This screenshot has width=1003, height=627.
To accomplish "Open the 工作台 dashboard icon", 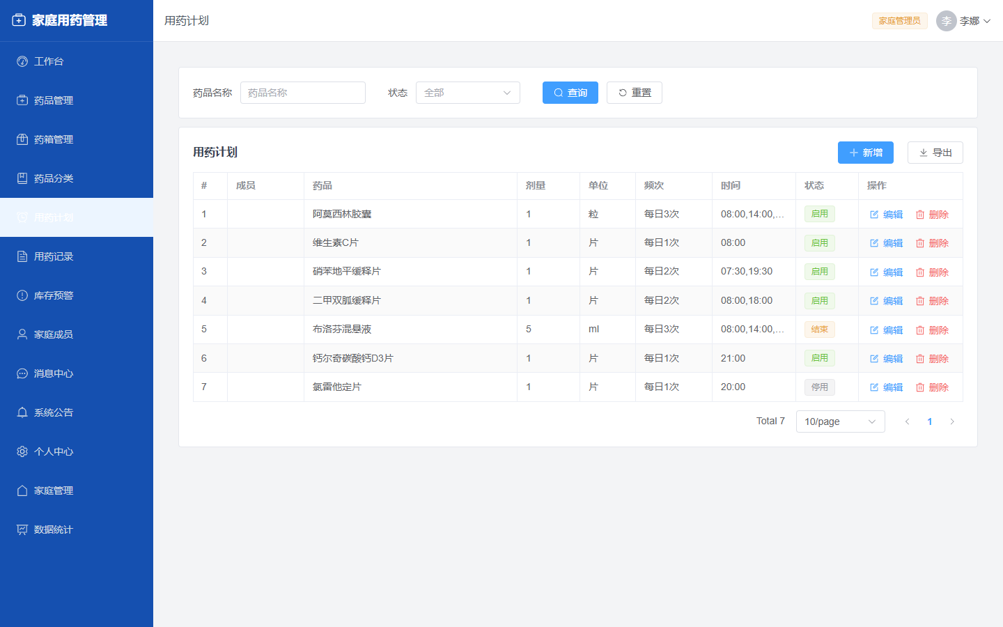I will [22, 61].
